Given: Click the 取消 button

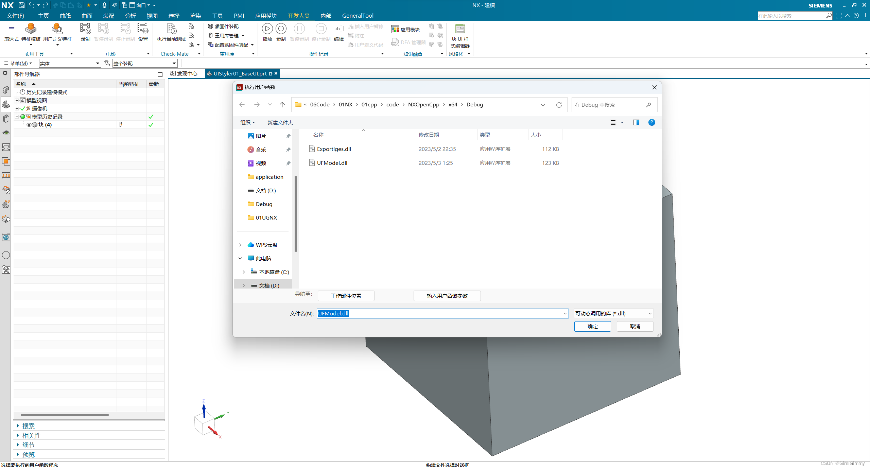Looking at the screenshot, I should pyautogui.click(x=635, y=326).
